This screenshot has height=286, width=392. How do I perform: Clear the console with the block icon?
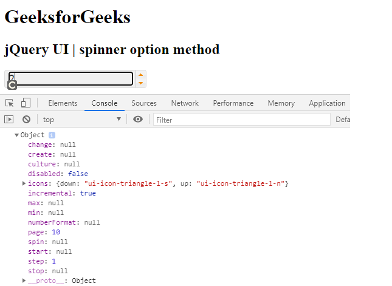tap(26, 120)
